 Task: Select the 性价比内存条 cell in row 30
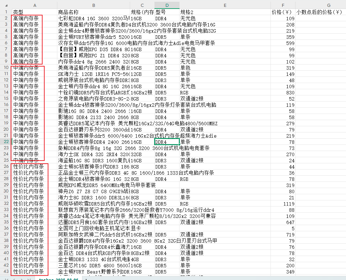click(x=35, y=191)
